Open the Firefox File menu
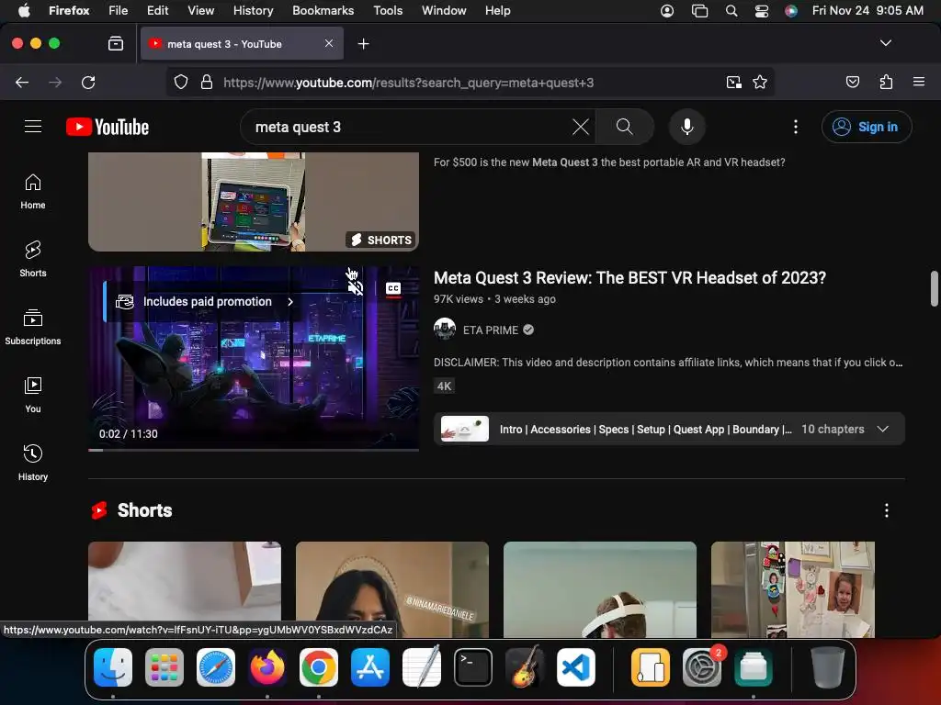 (119, 10)
